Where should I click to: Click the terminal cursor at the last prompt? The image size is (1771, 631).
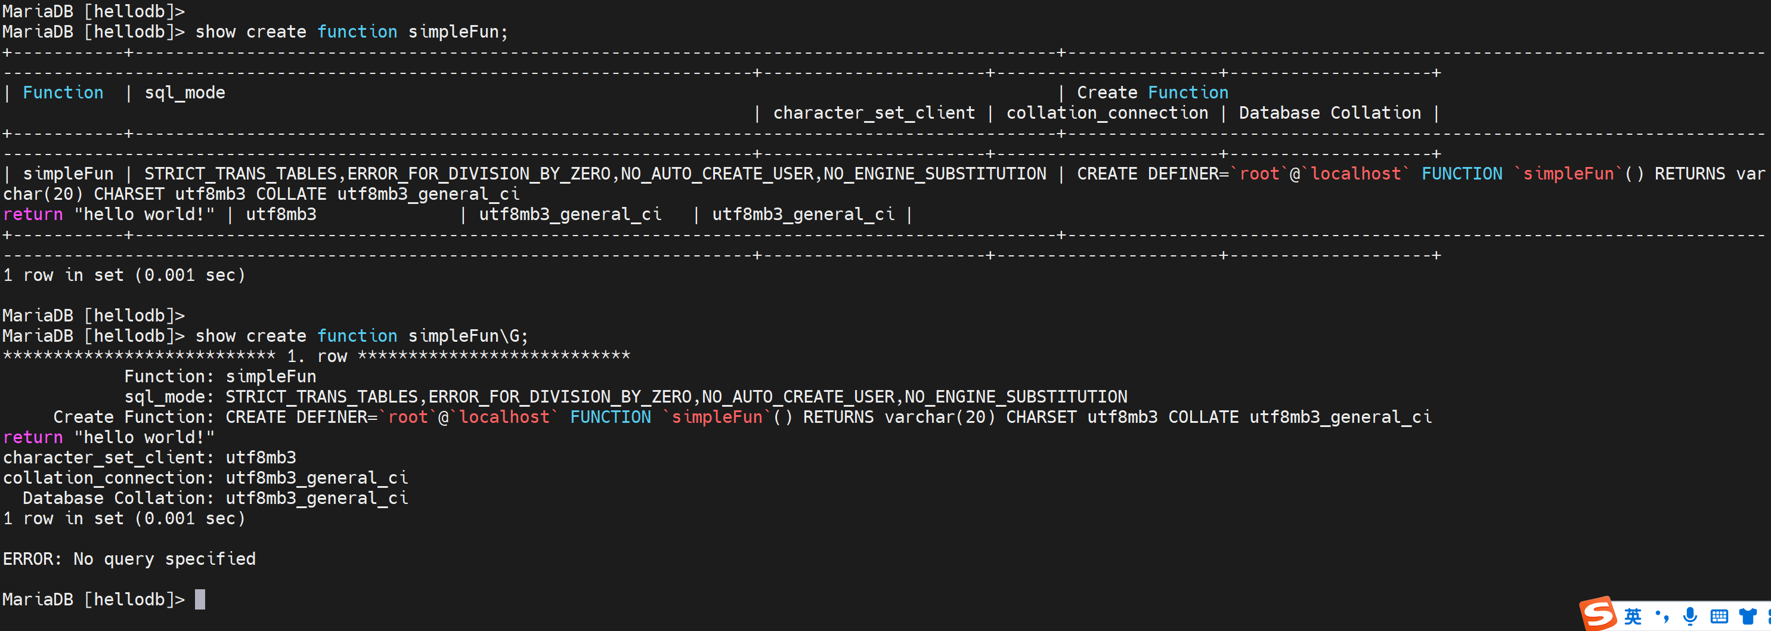(200, 599)
